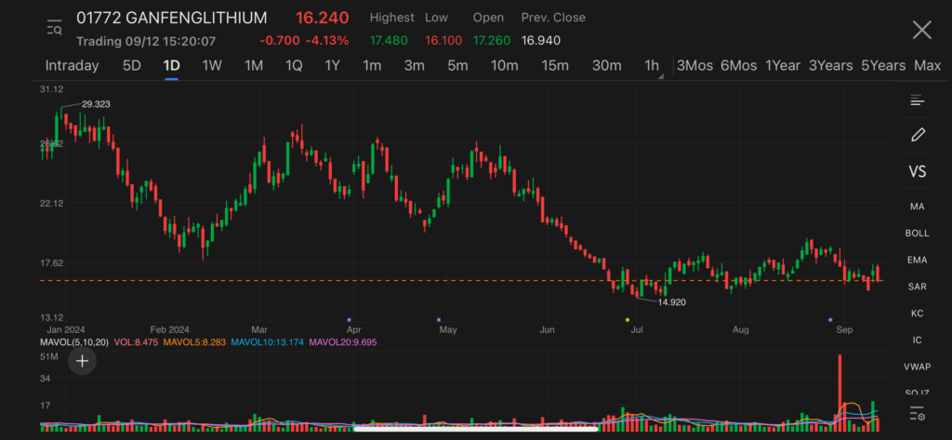952x440 pixels.
Task: Enable the BOLL indicator
Action: point(918,233)
